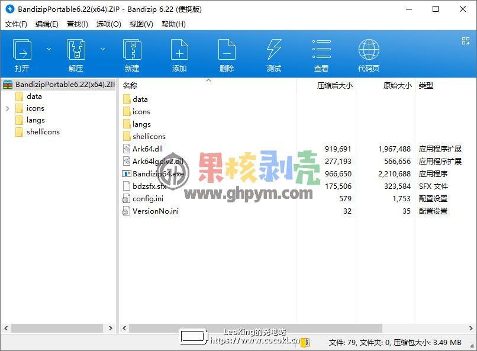Click the Ark64.dll file icon
This screenshot has width=477, height=351.
(127, 149)
